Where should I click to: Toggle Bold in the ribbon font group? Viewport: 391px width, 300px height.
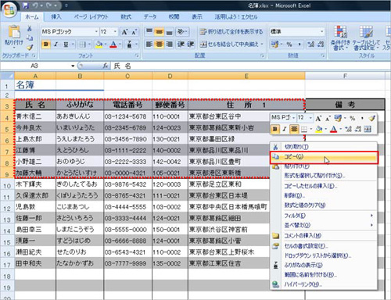pos(46,45)
